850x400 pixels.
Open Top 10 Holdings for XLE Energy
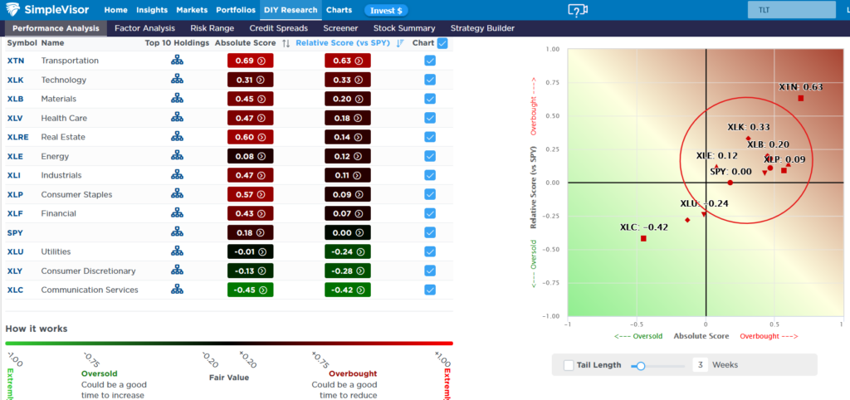(x=177, y=156)
